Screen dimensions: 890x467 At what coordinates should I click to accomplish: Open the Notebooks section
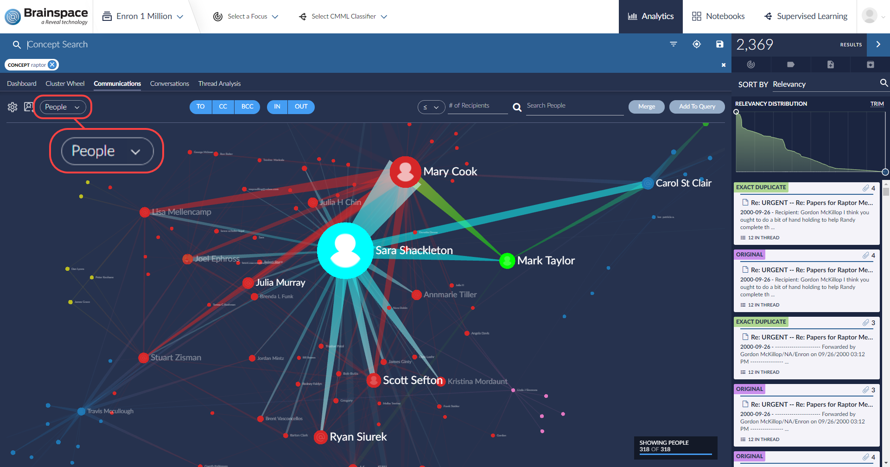tap(718, 16)
